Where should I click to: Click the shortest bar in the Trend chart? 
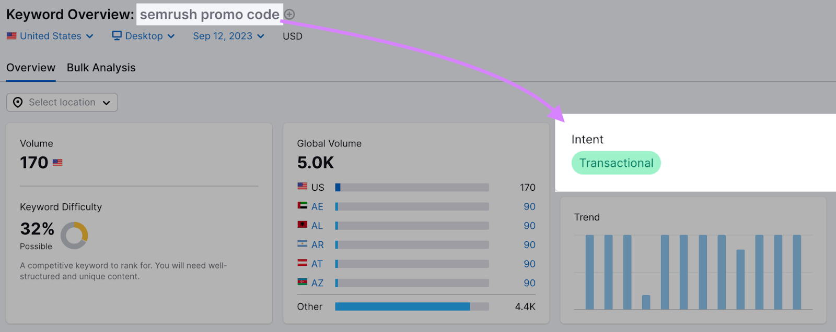pos(646,302)
